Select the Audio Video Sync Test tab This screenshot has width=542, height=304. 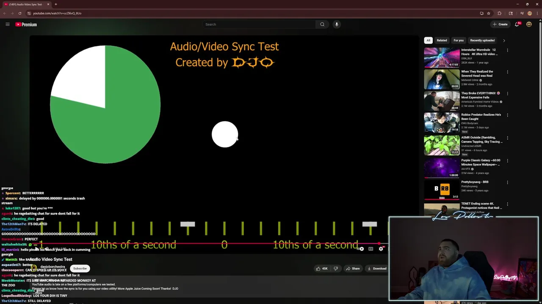pyautogui.click(x=26, y=4)
